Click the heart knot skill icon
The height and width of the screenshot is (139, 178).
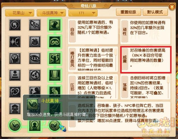[x=15, y=92]
